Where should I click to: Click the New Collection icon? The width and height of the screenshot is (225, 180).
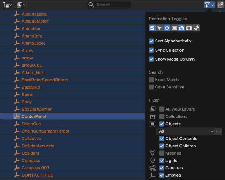pos(220,5)
